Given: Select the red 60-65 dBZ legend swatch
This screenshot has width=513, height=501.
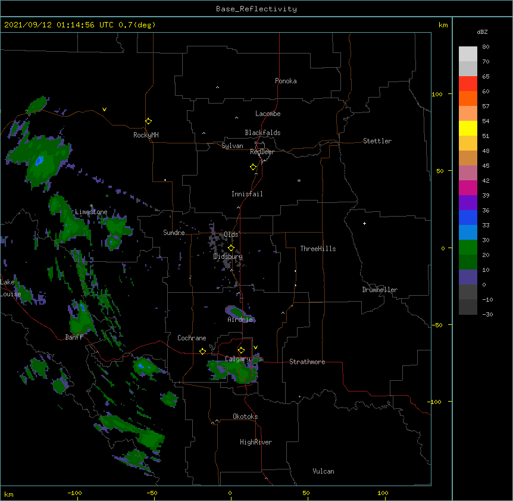Looking at the screenshot, I should tap(468, 83).
